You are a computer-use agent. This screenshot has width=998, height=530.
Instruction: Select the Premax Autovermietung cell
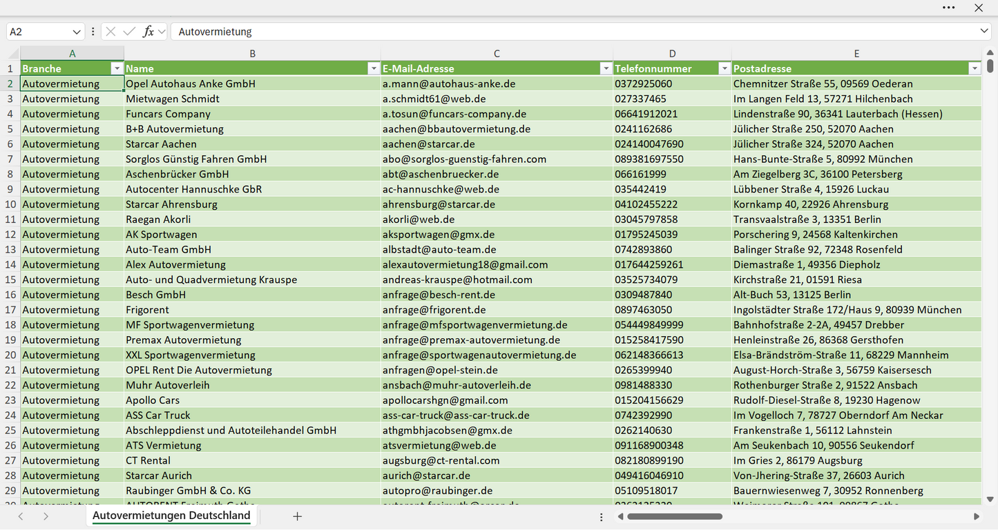tap(253, 340)
